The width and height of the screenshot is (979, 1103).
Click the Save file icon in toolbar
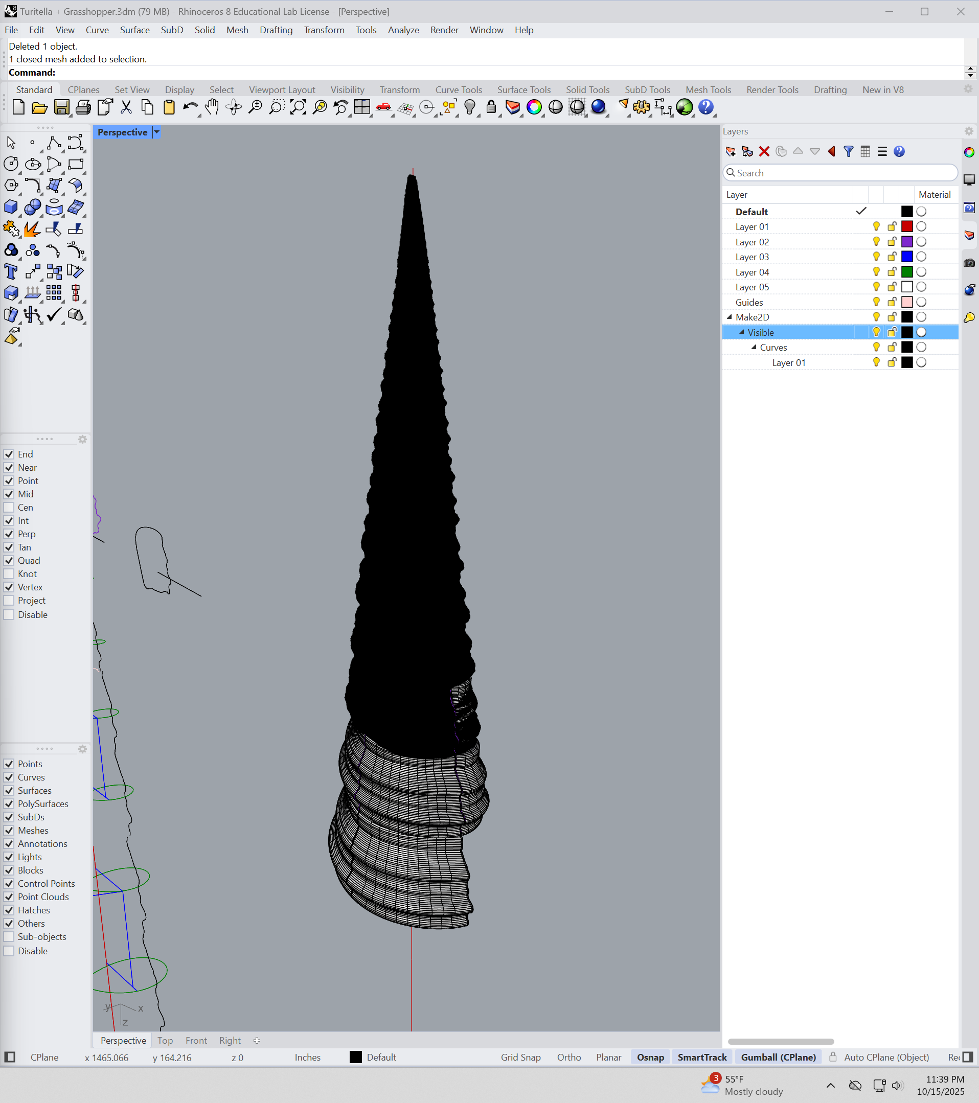61,107
